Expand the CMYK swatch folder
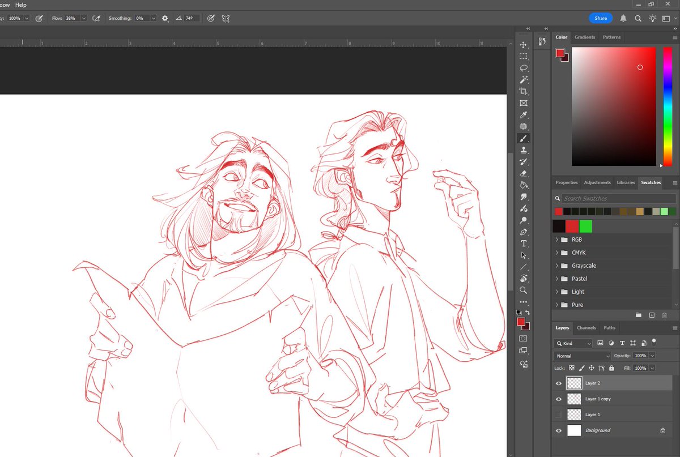680x457 pixels. tap(556, 253)
